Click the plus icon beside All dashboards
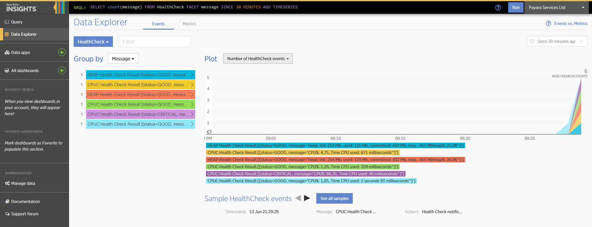592x227 pixels. click(62, 71)
